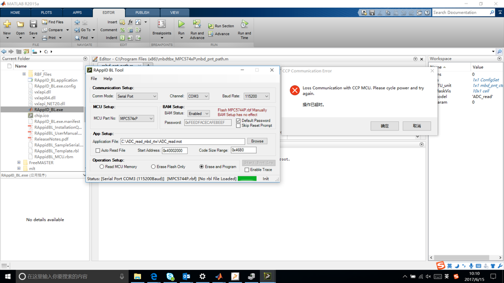This screenshot has width=504, height=283.
Task: Click the Run and Advance icon
Action: 197,24
